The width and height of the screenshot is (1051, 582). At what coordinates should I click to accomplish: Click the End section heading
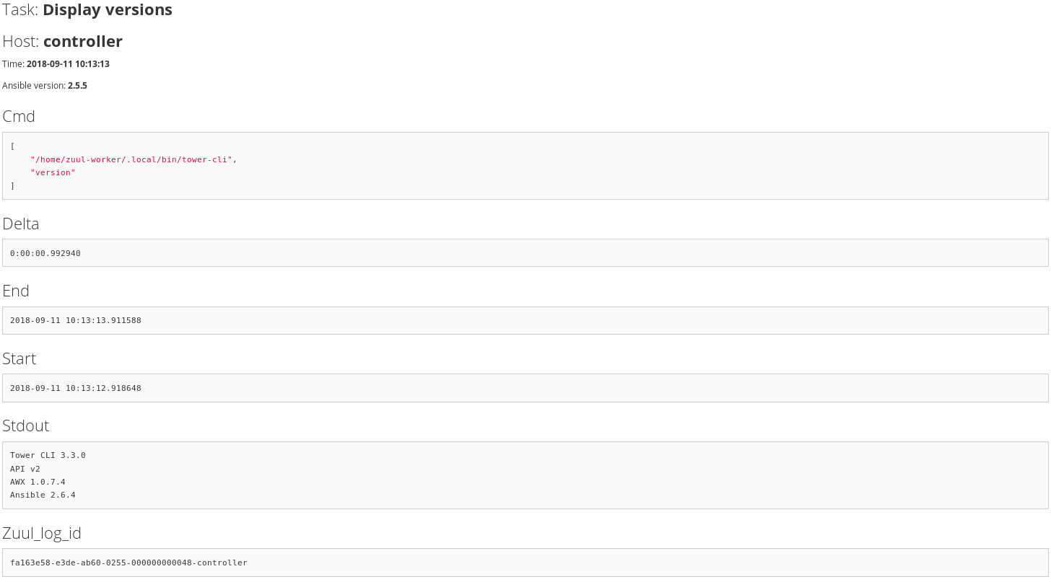point(16,291)
